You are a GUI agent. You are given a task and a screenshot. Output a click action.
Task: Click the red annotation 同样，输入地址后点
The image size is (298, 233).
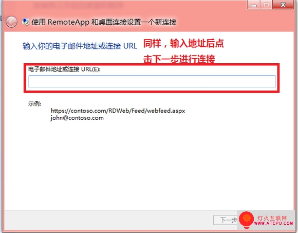point(183,43)
